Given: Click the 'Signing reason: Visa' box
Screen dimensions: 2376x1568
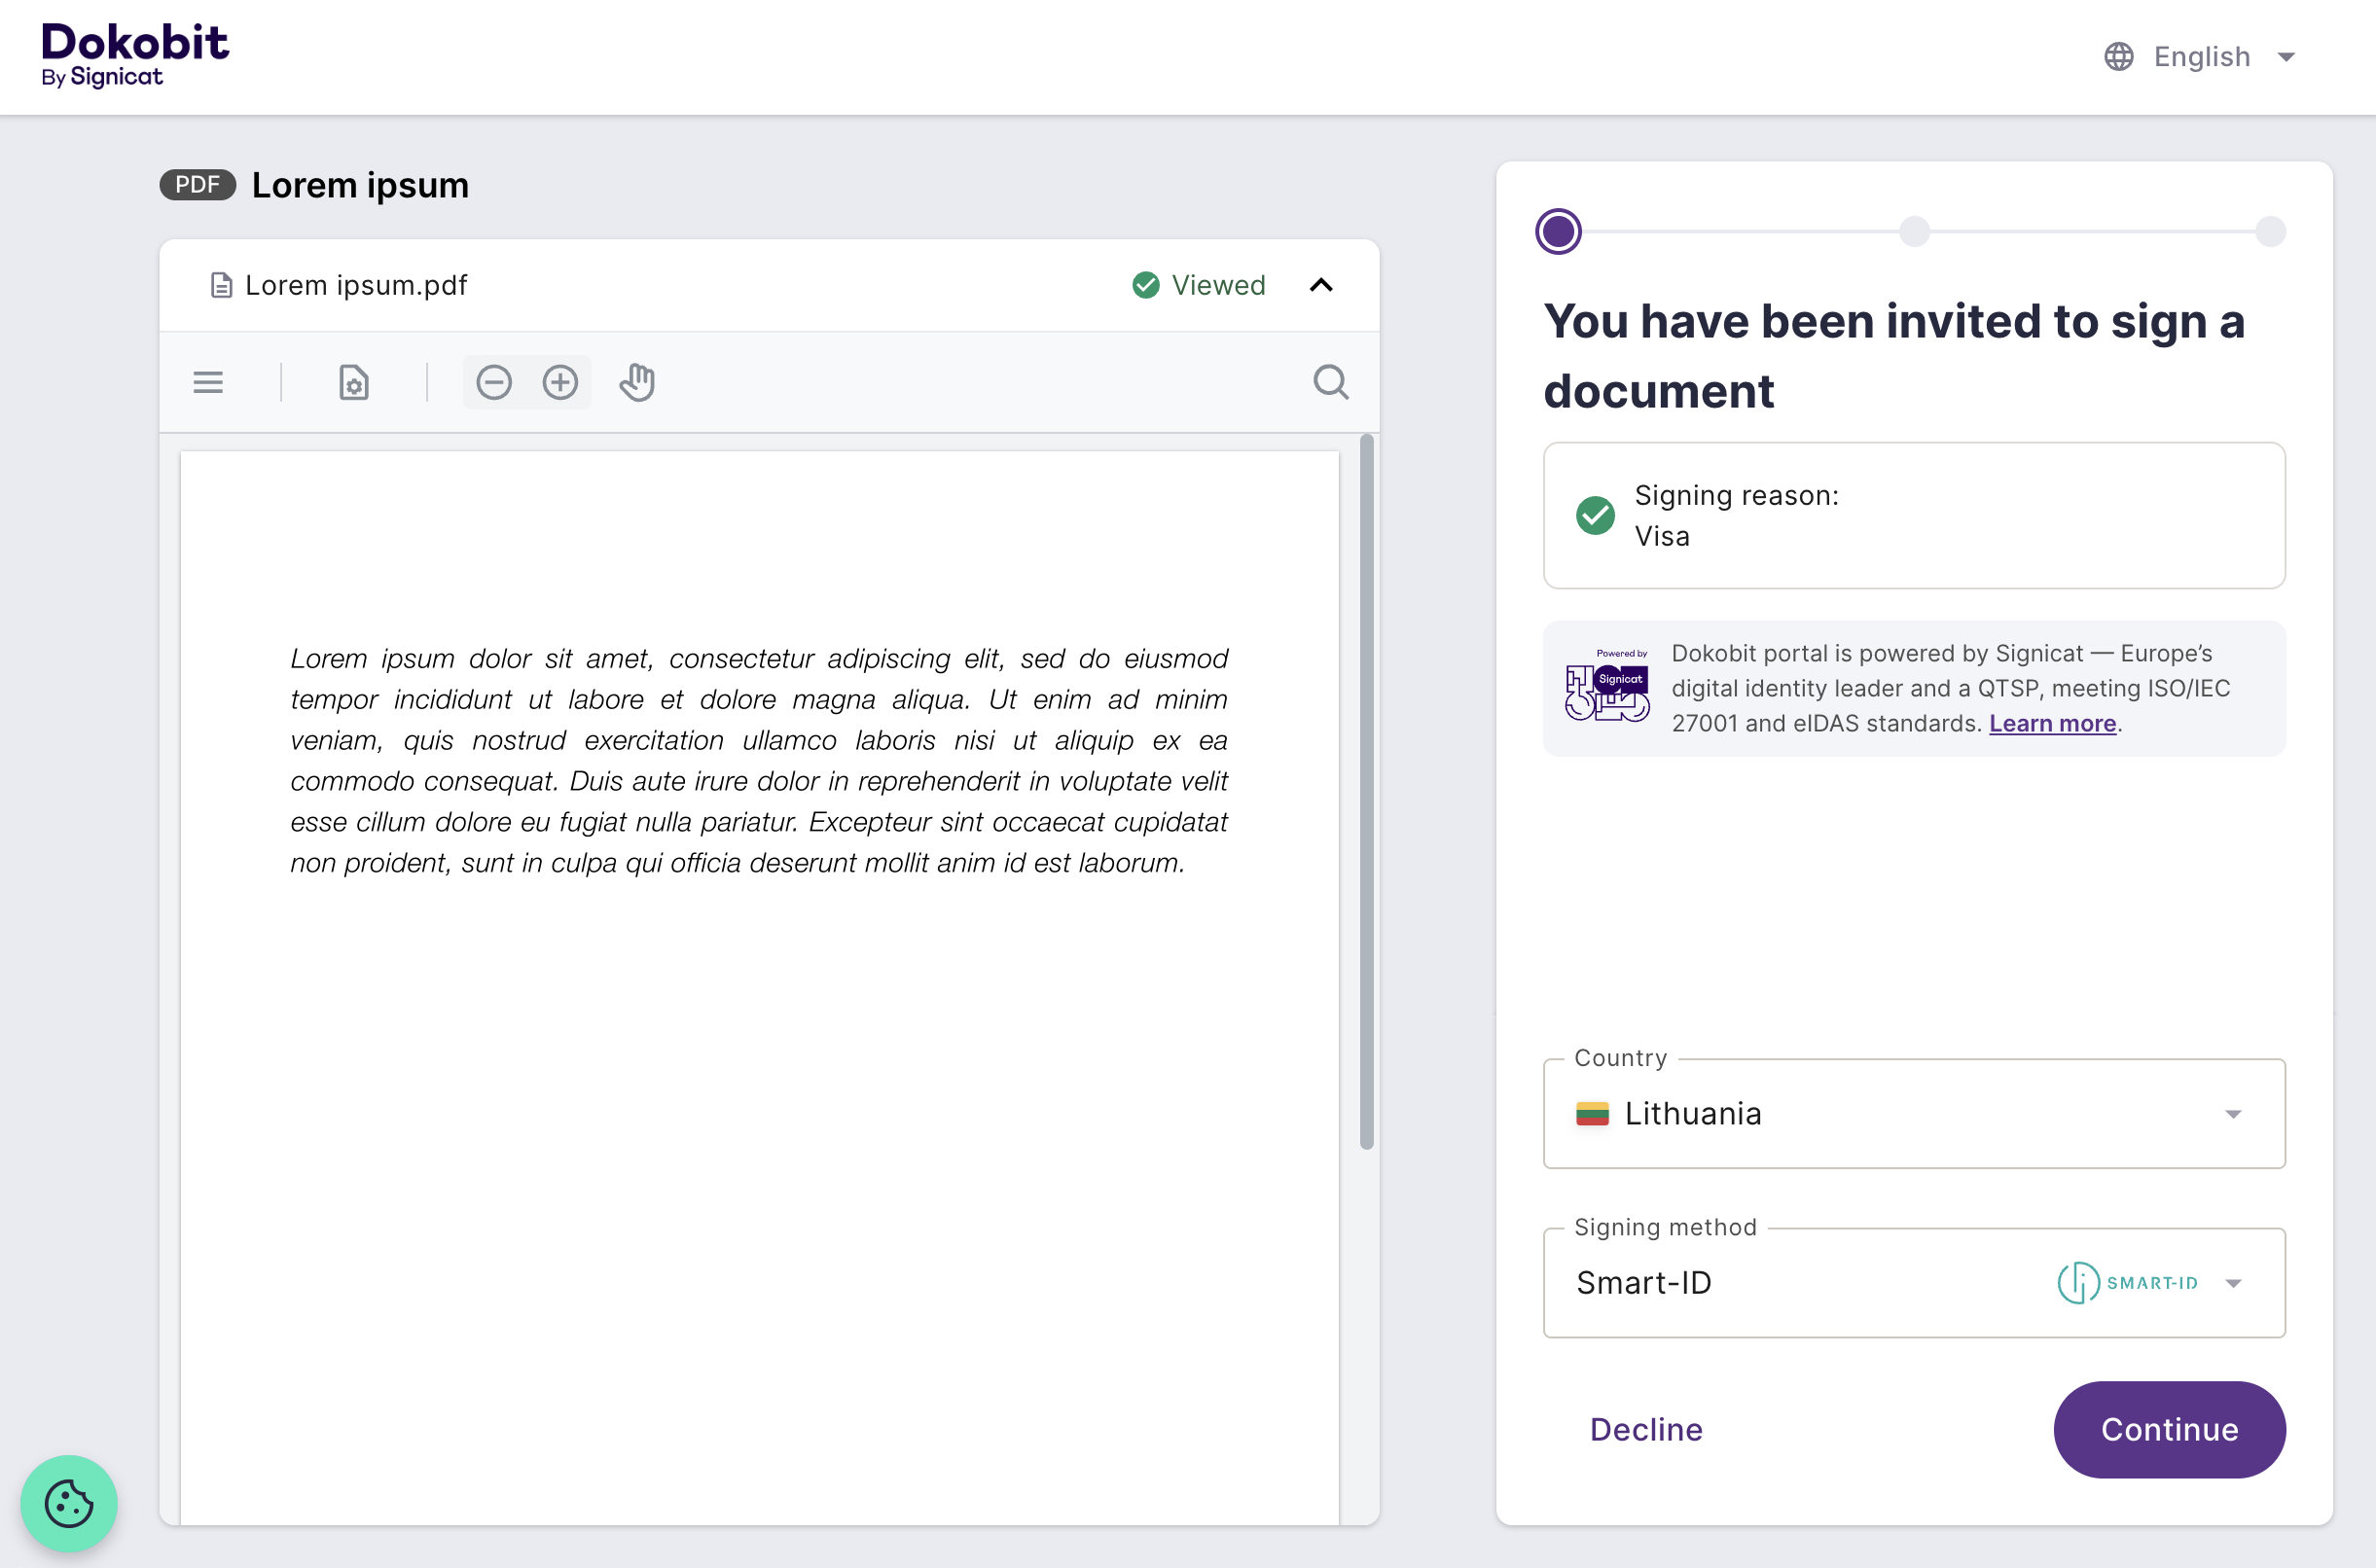Looking at the screenshot, I should tap(1914, 516).
